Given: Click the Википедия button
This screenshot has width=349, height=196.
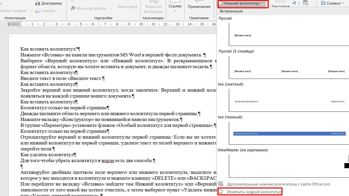Looking at the screenshot, I should [x=127, y=7].
